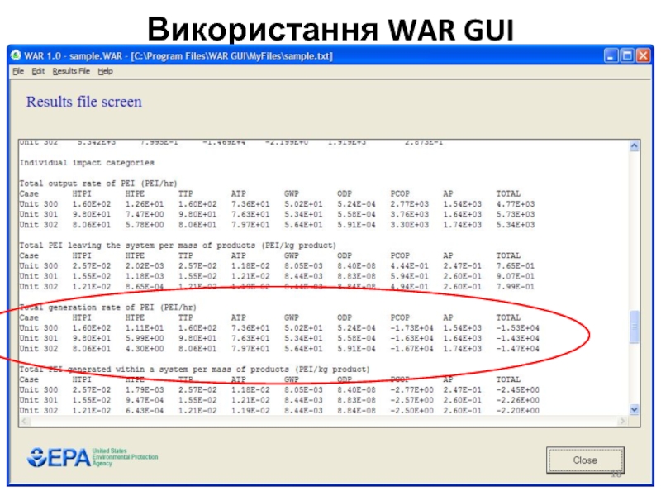Click value -1.63E+04 under PCOP
This screenshot has height=496, width=661.
[x=411, y=338]
